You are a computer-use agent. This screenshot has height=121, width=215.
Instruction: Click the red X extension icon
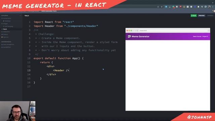(x=180, y=7)
